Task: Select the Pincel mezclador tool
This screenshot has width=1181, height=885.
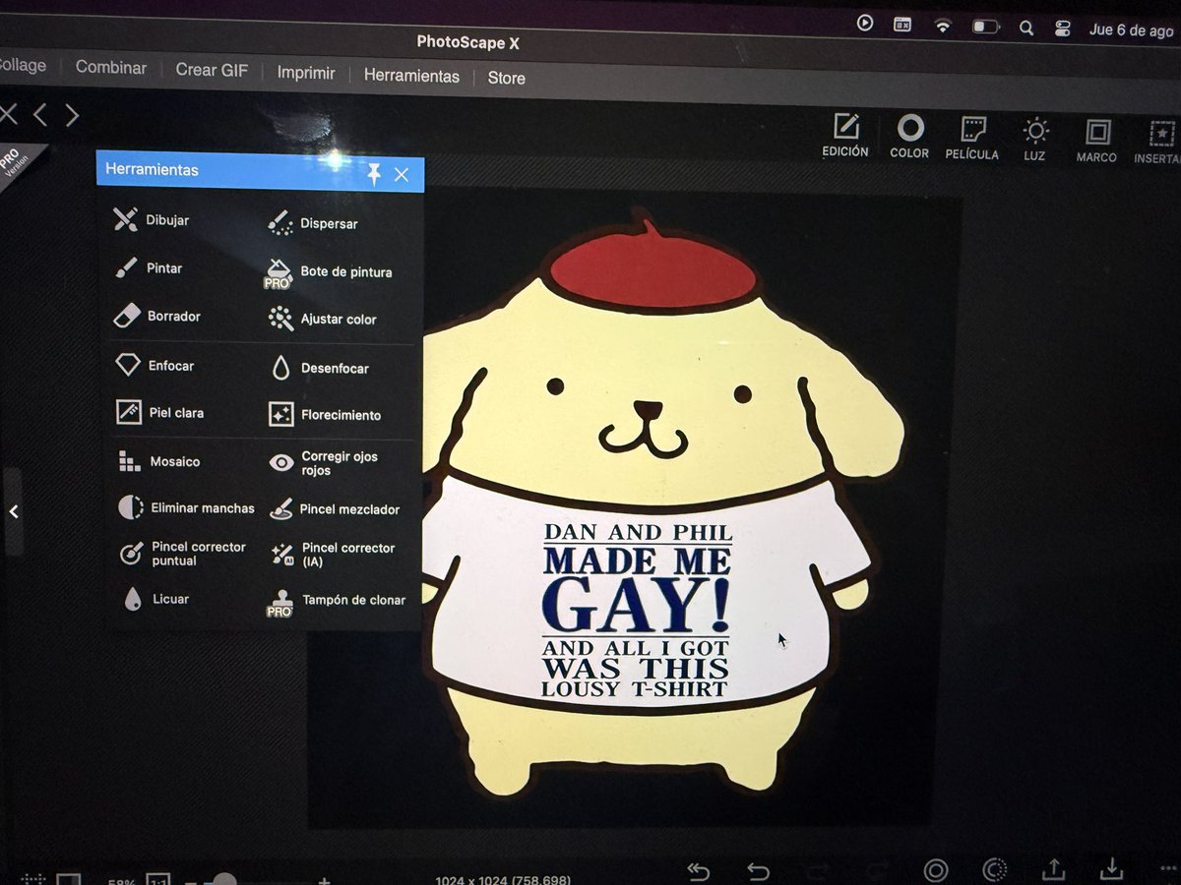Action: (334, 509)
